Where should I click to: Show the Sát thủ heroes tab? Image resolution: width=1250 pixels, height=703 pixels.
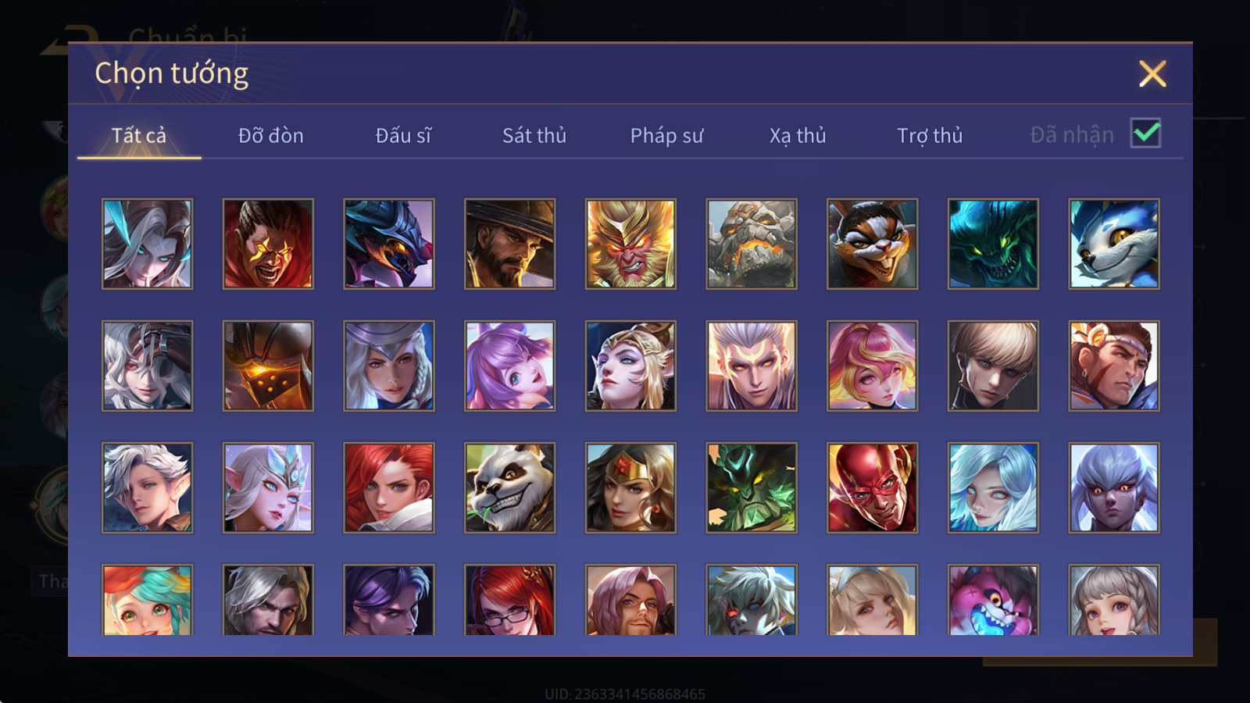coord(534,136)
